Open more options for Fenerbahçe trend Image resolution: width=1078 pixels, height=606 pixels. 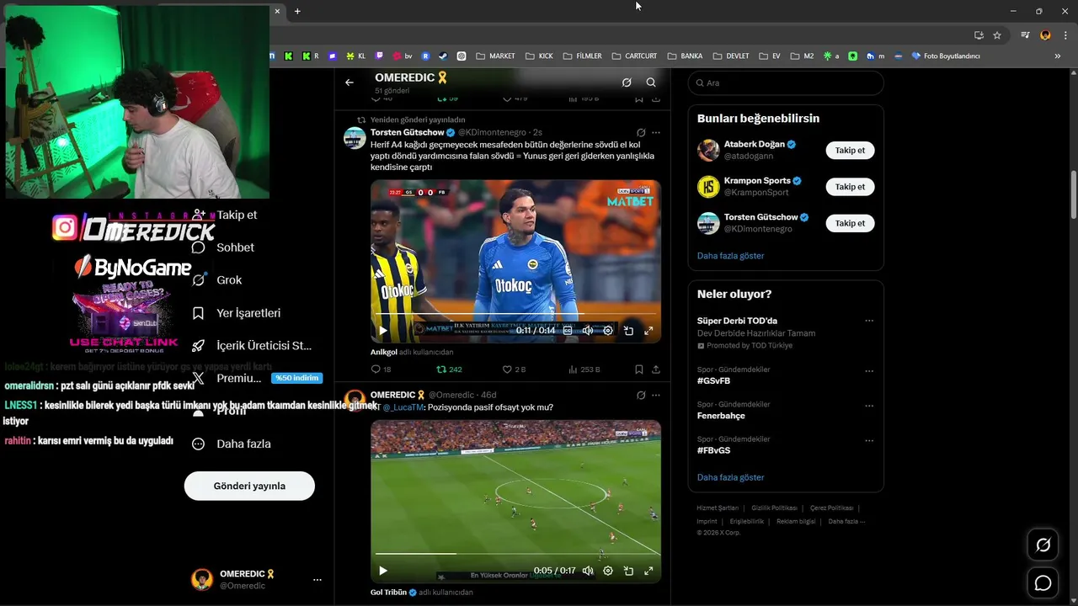pos(869,406)
